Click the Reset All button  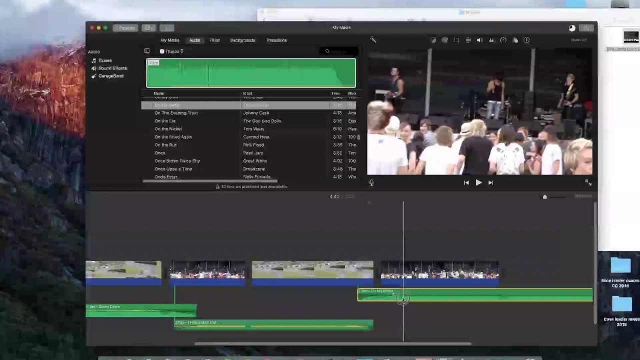pyautogui.click(x=578, y=40)
